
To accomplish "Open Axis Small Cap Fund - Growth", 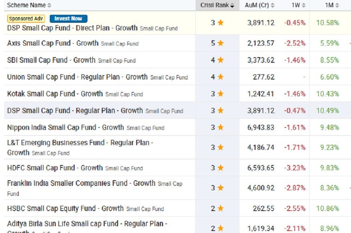I will (53, 43).
